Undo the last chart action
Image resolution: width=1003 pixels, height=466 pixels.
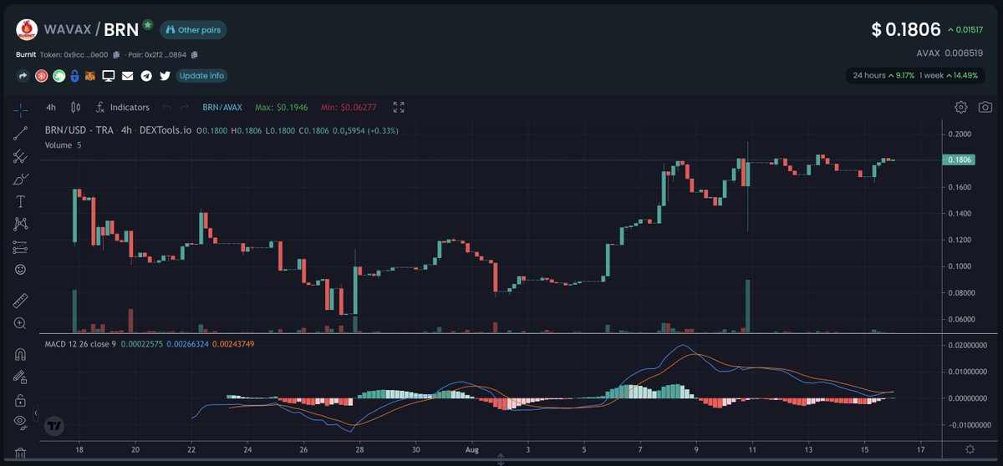pos(167,107)
